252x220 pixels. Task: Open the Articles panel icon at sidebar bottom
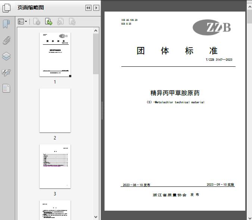6,88
